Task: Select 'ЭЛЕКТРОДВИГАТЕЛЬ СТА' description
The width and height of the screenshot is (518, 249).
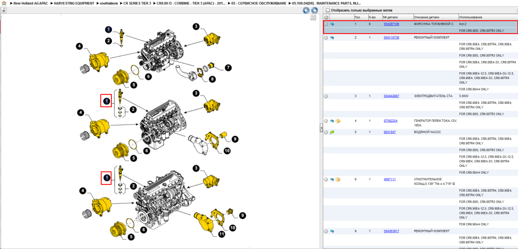Action: point(433,96)
